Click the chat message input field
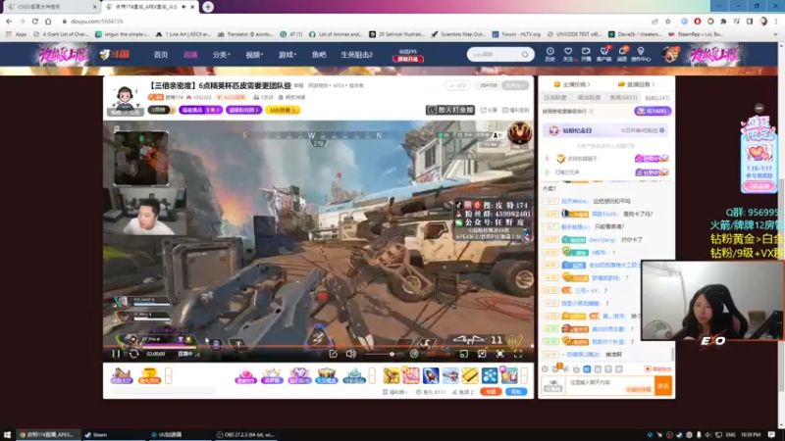Viewport: 785px width, 441px height. (609, 385)
